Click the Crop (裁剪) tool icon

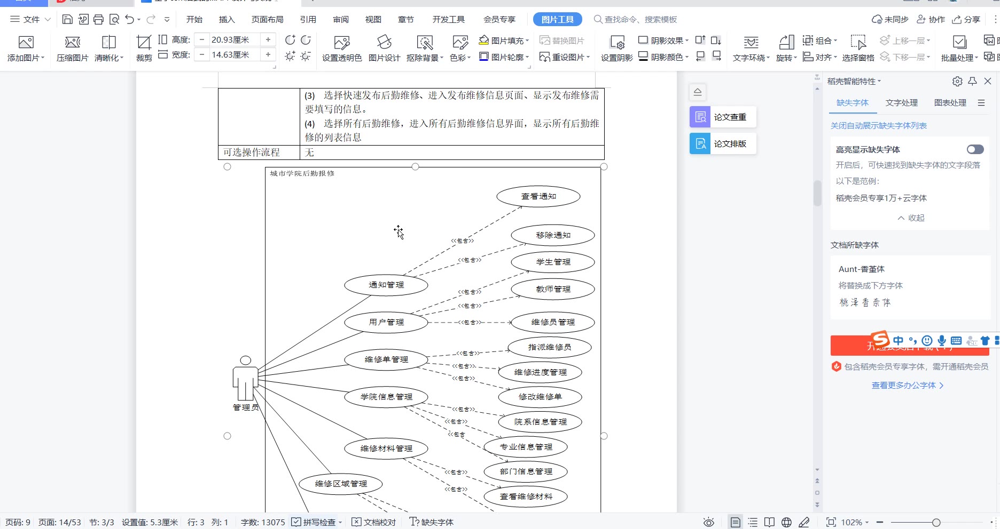click(x=144, y=43)
